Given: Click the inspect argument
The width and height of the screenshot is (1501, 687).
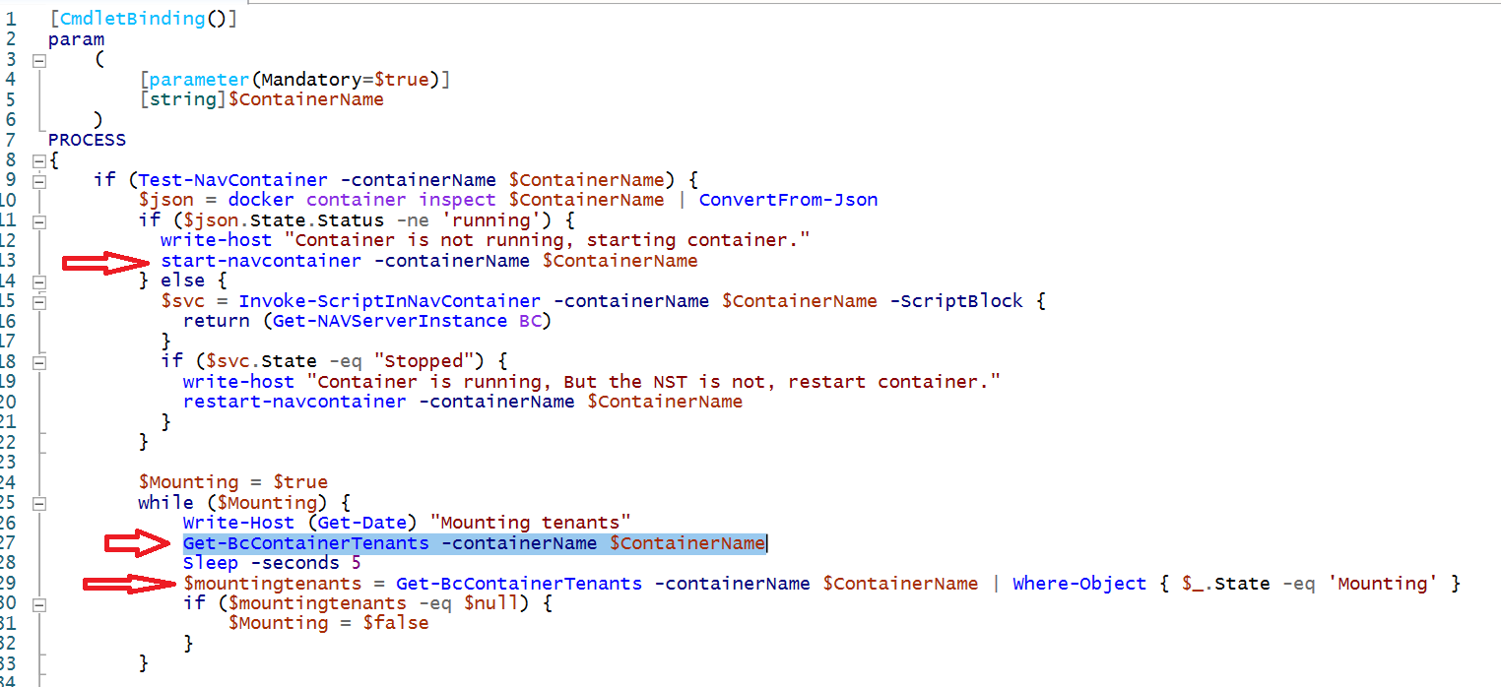Looking at the screenshot, I should 458,200.
